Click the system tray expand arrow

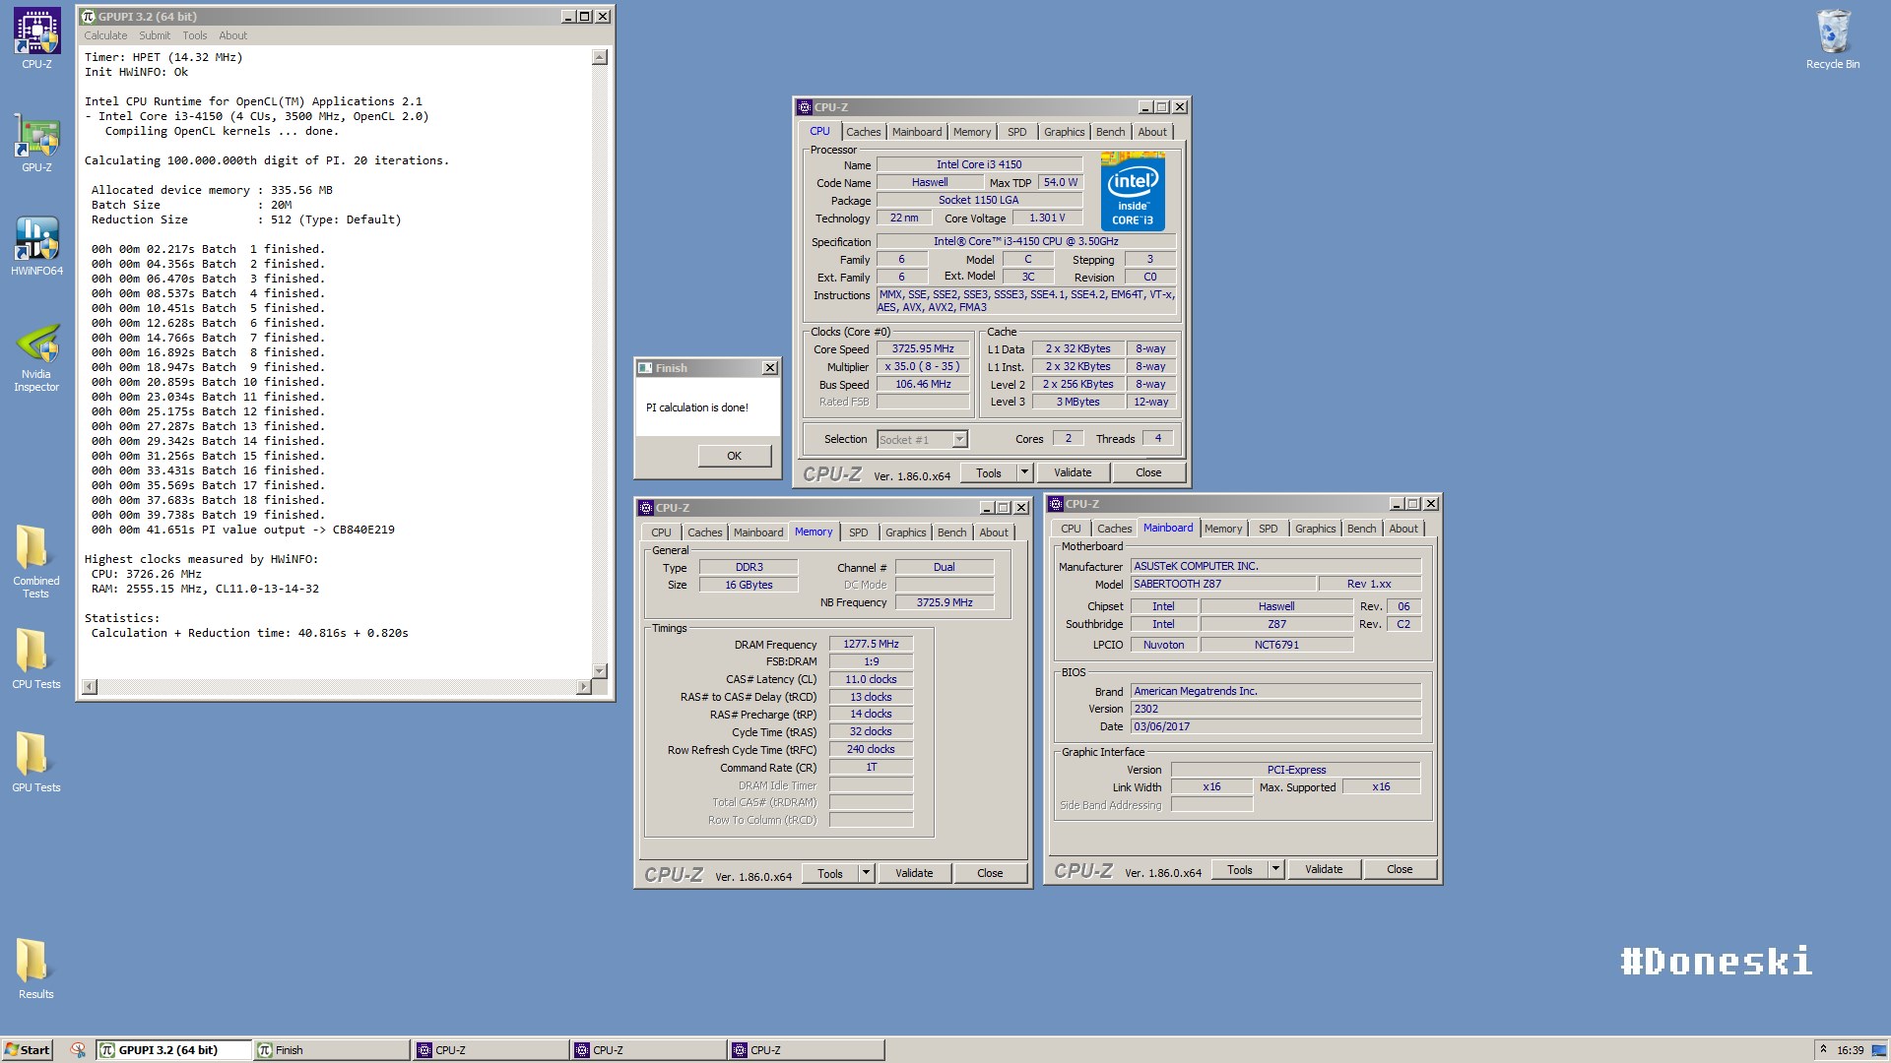click(x=1823, y=1050)
